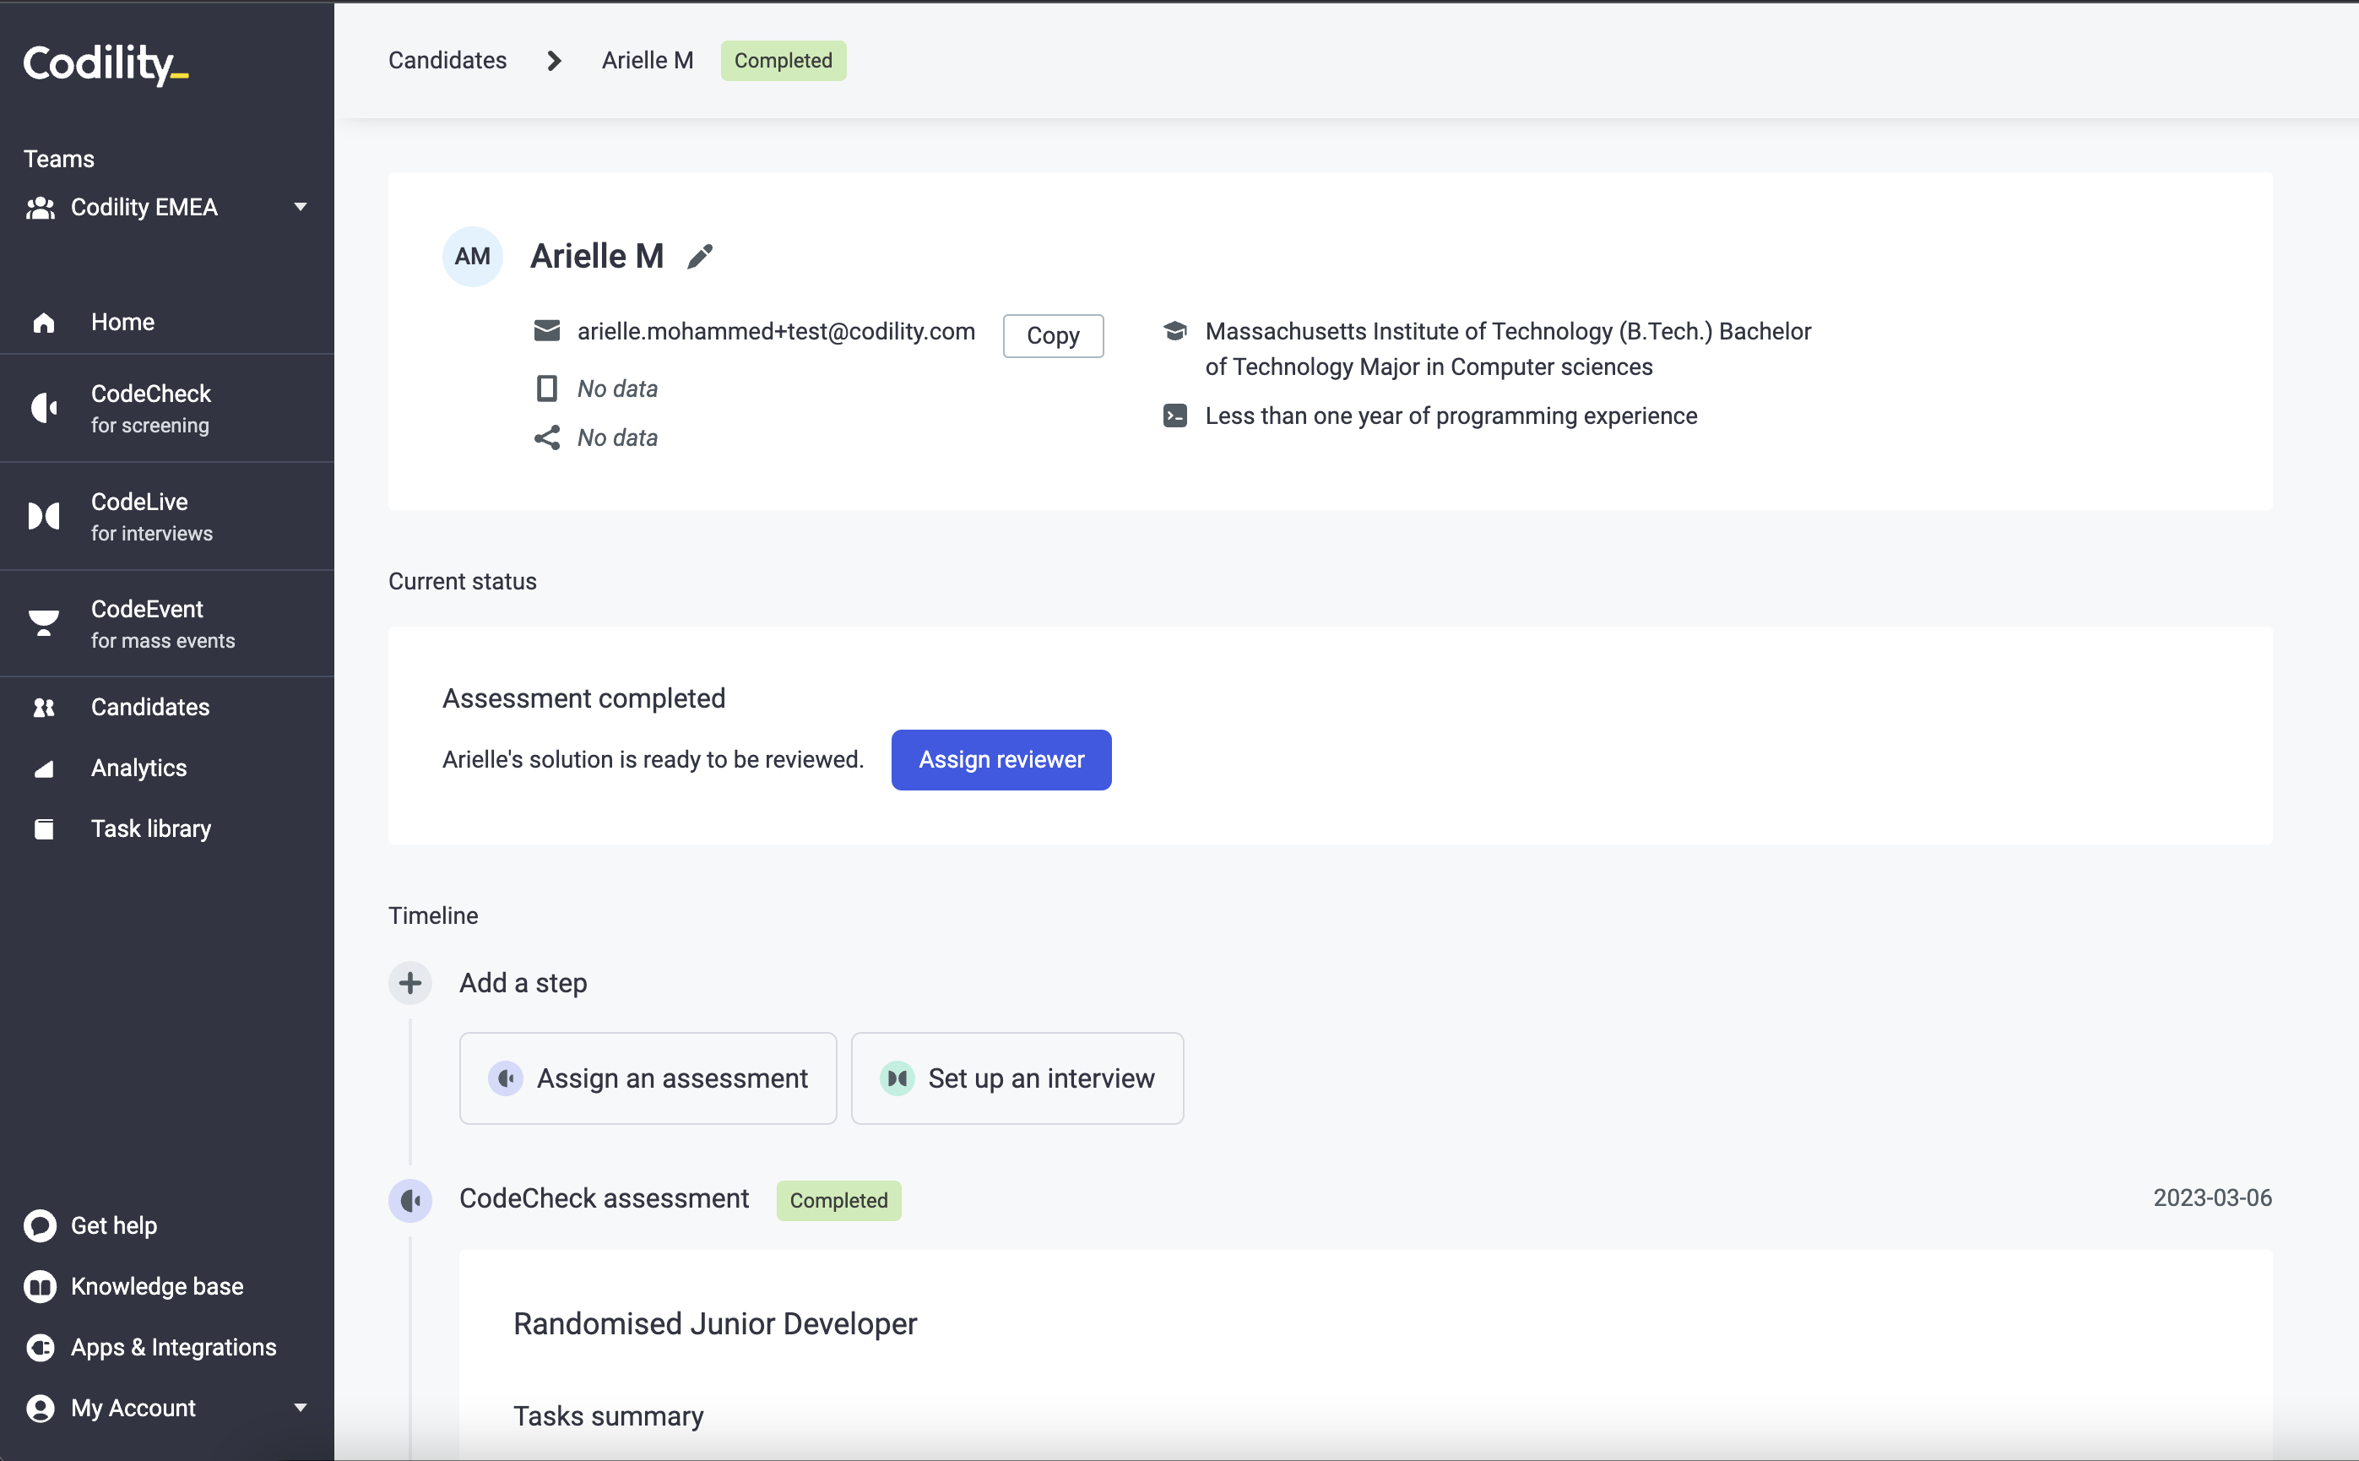Open the Knowledge base link

pyautogui.click(x=157, y=1287)
